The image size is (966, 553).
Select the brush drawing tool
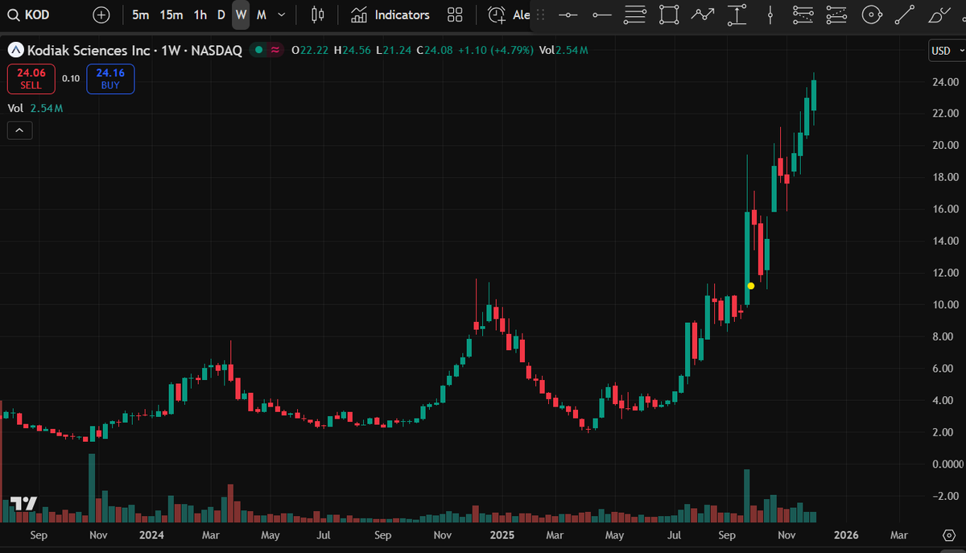coord(939,14)
